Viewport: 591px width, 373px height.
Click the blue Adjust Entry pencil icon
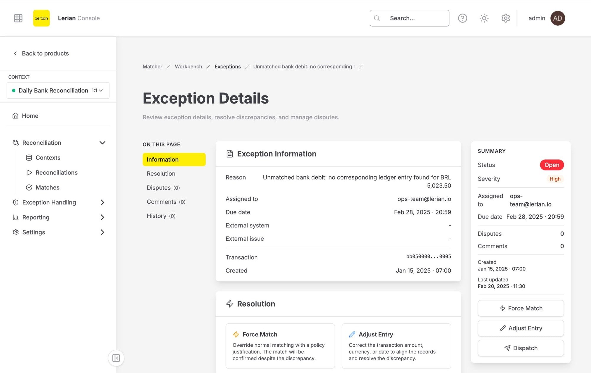[352, 334]
